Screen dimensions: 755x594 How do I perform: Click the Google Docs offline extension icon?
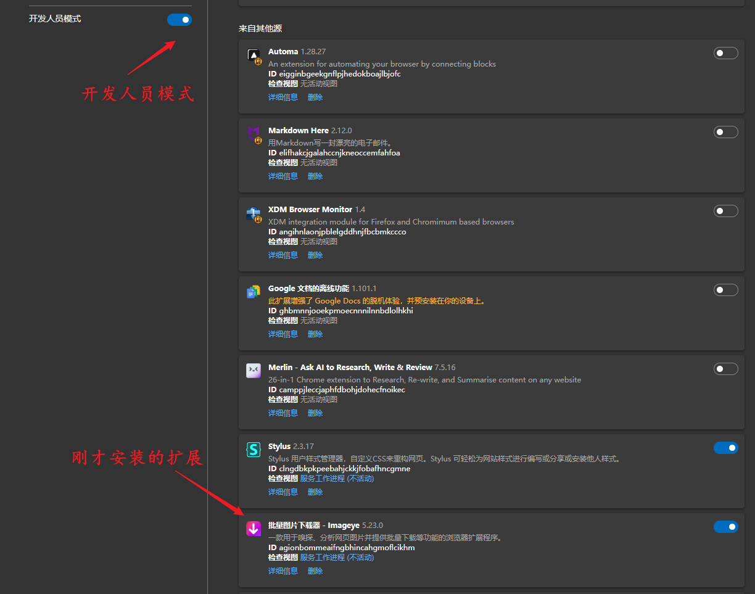[x=254, y=292]
